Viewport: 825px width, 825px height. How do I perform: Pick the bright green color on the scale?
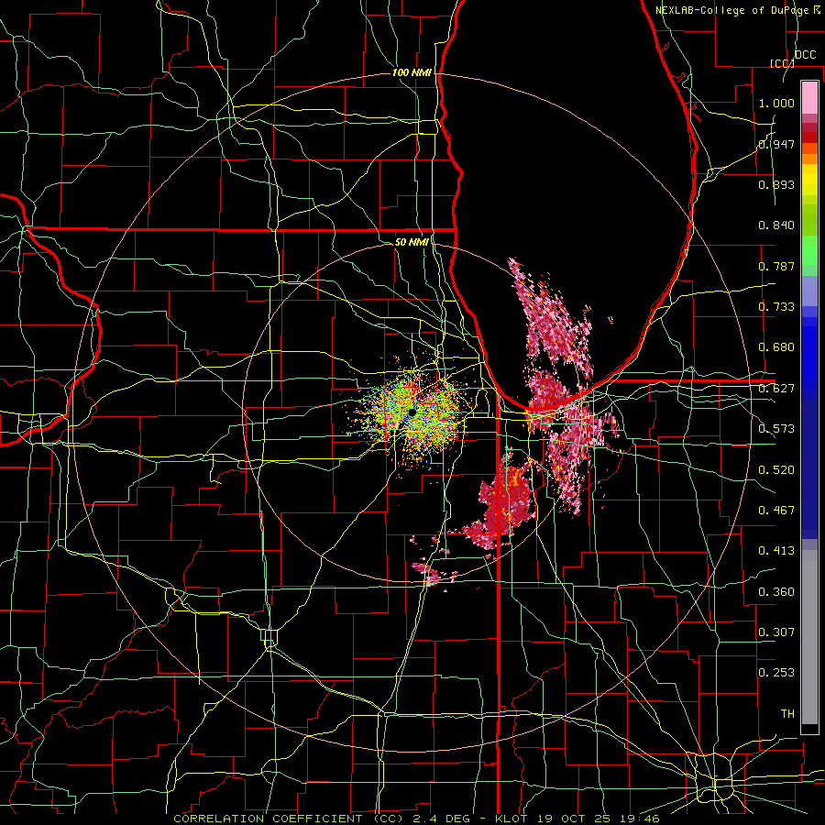(x=809, y=250)
